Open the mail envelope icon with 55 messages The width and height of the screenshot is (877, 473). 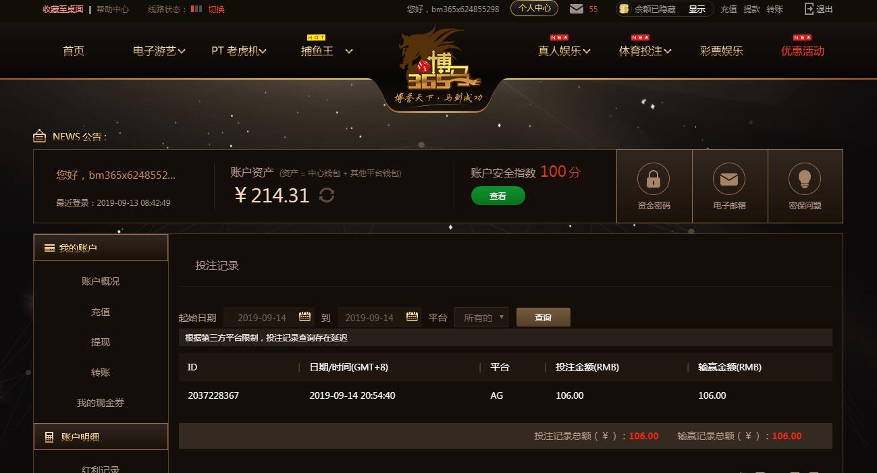(577, 9)
